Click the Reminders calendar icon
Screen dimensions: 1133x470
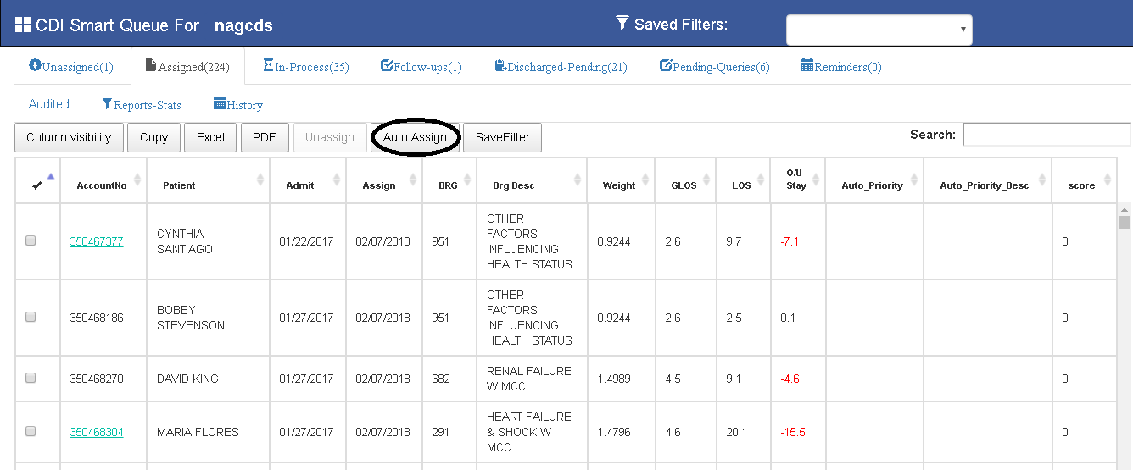point(807,65)
